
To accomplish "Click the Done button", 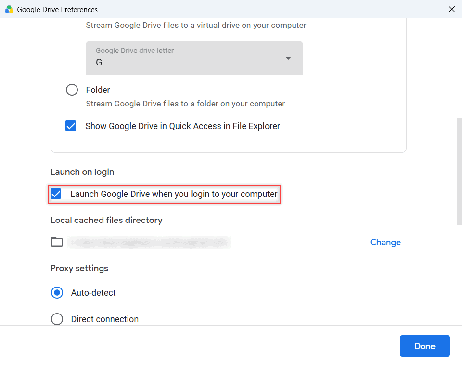I will point(424,346).
